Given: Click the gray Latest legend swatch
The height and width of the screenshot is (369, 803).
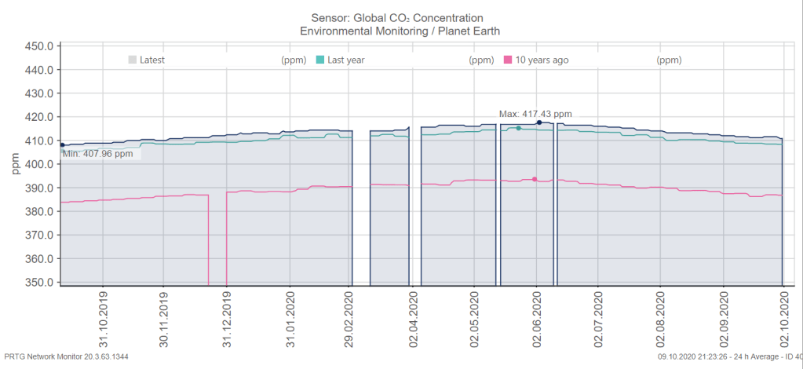Looking at the screenshot, I should (133, 60).
